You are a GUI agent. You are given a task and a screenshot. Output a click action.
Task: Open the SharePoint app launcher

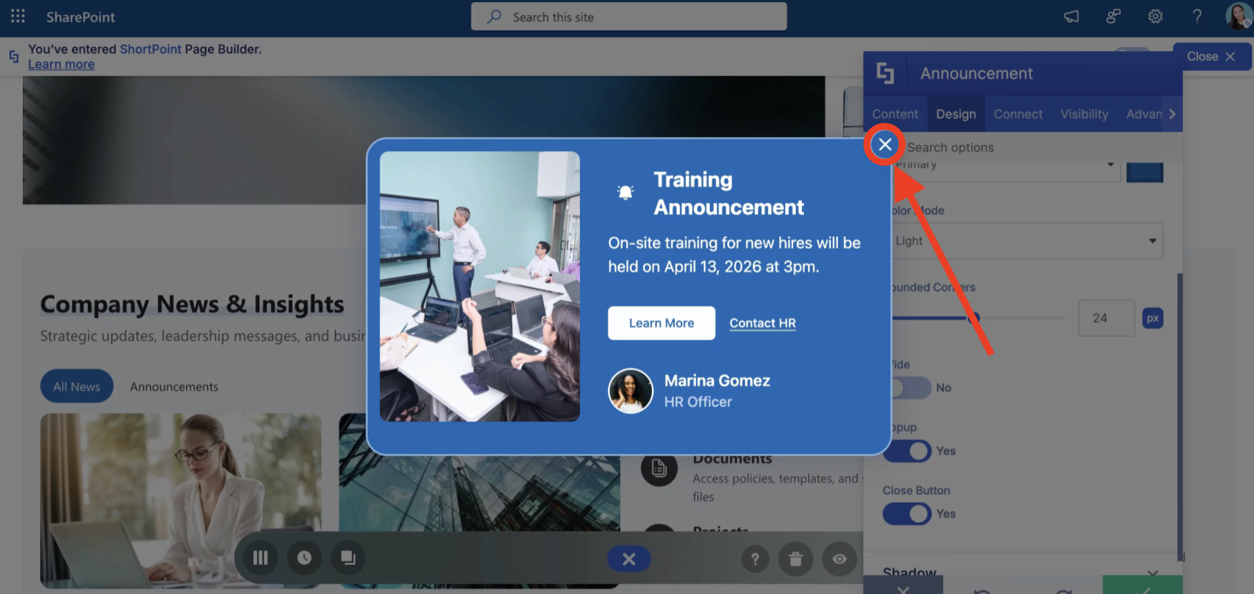point(18,17)
